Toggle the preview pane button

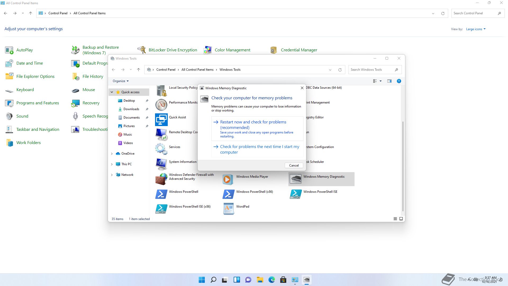pos(389,81)
